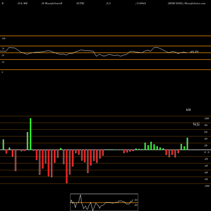Click the overlapping 81.87 value near the MR axis

click(196, 124)
